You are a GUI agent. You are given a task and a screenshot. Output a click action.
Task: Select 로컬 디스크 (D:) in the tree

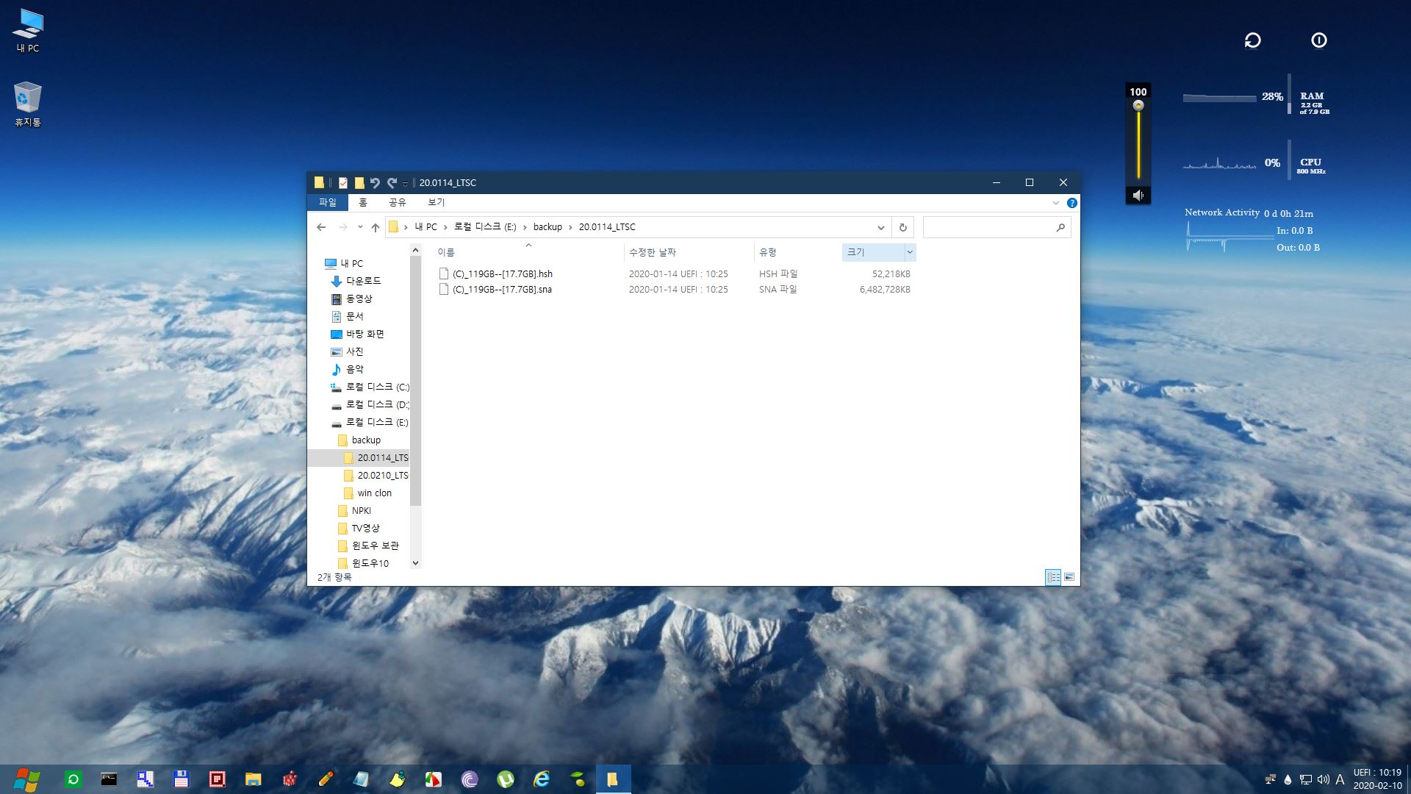click(377, 404)
